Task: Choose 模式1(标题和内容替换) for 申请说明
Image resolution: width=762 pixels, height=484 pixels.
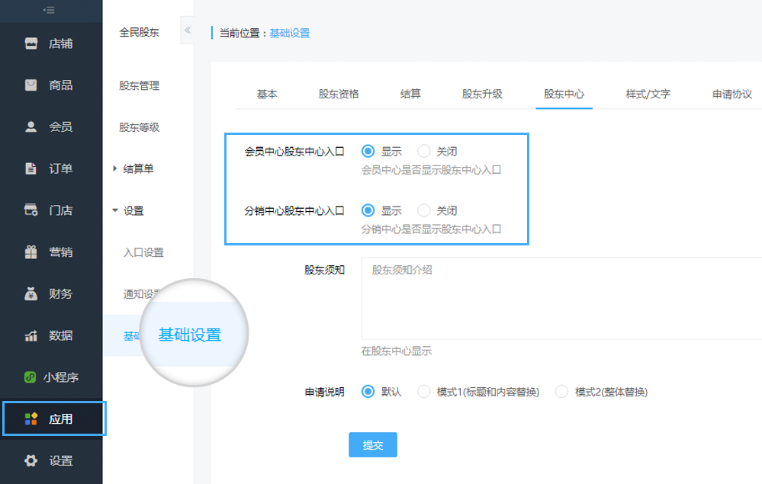Action: (x=424, y=392)
